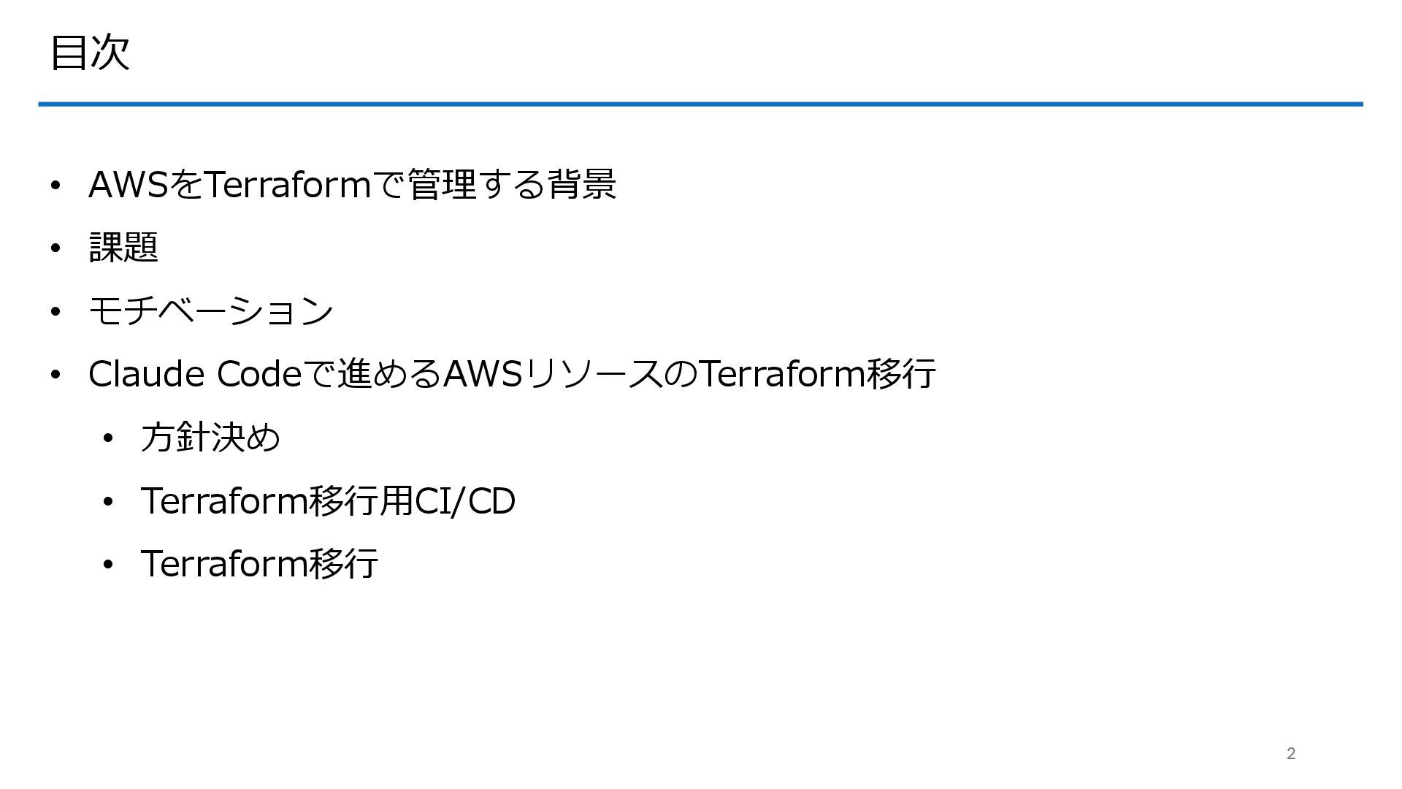Click the bullet dot before モチベーション
1402x789 pixels.
click(x=55, y=312)
